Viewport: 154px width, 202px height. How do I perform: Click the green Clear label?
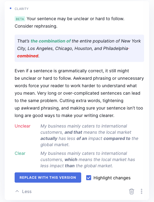click(20, 153)
